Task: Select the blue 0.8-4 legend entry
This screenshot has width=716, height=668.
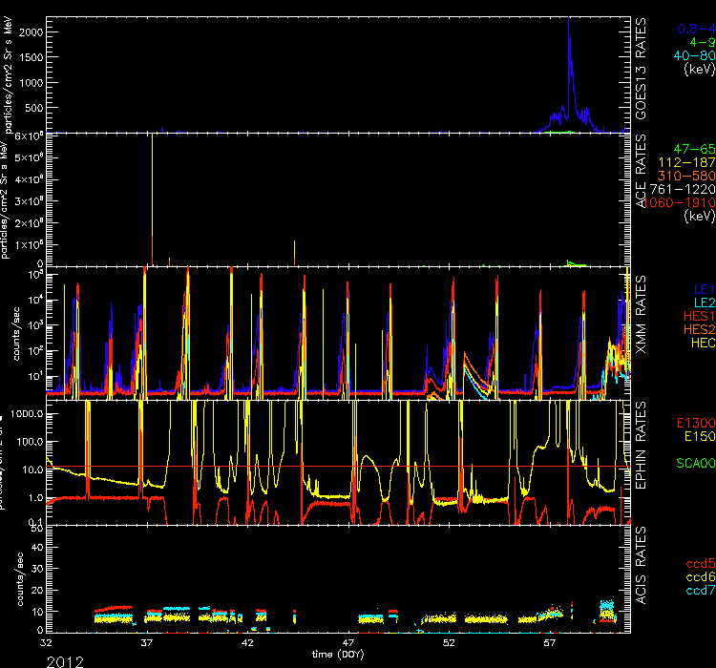Action: click(x=694, y=30)
